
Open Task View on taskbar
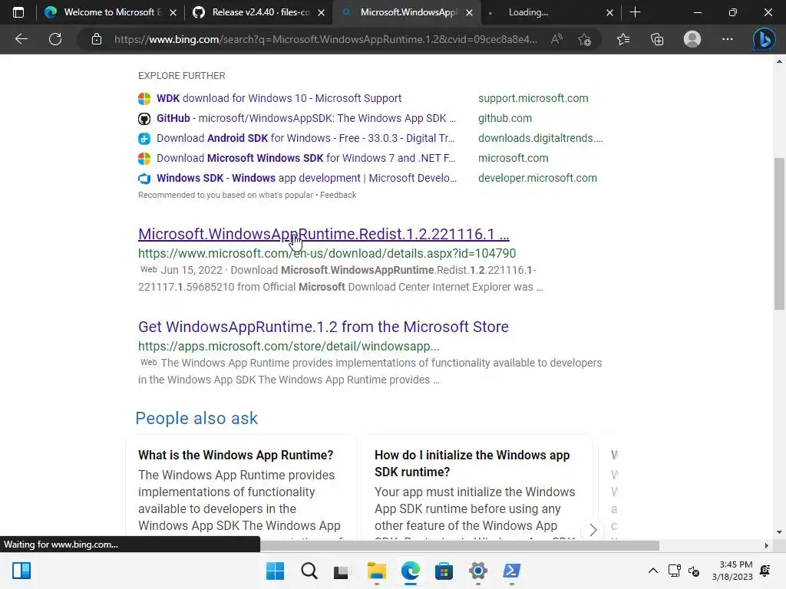342,571
